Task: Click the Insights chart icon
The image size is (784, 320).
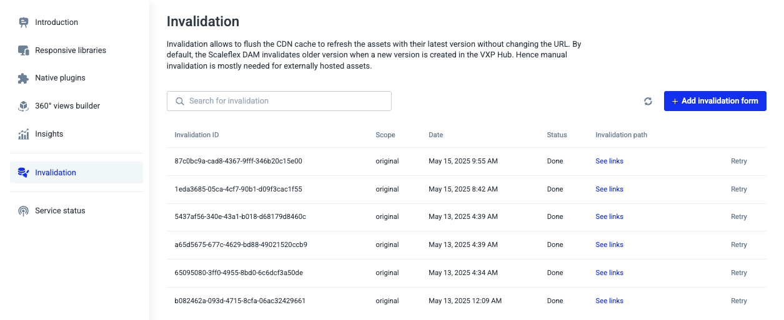Action: pyautogui.click(x=24, y=134)
